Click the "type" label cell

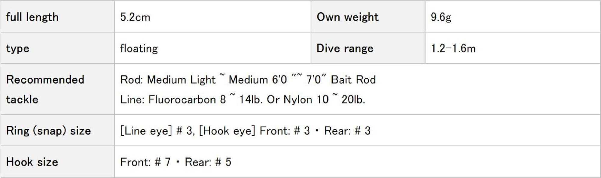[x=17, y=48]
